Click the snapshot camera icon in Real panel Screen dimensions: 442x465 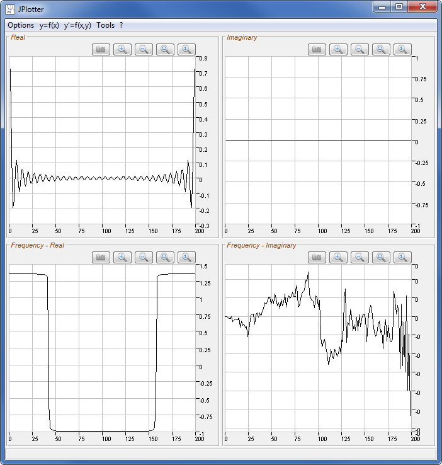(x=101, y=49)
